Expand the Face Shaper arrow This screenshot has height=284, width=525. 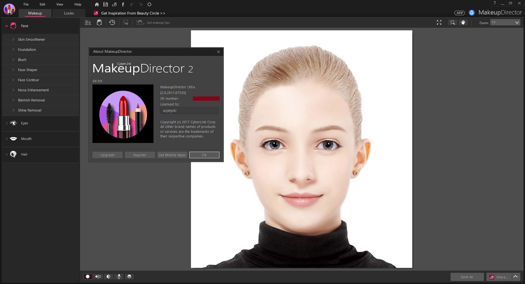click(x=13, y=70)
